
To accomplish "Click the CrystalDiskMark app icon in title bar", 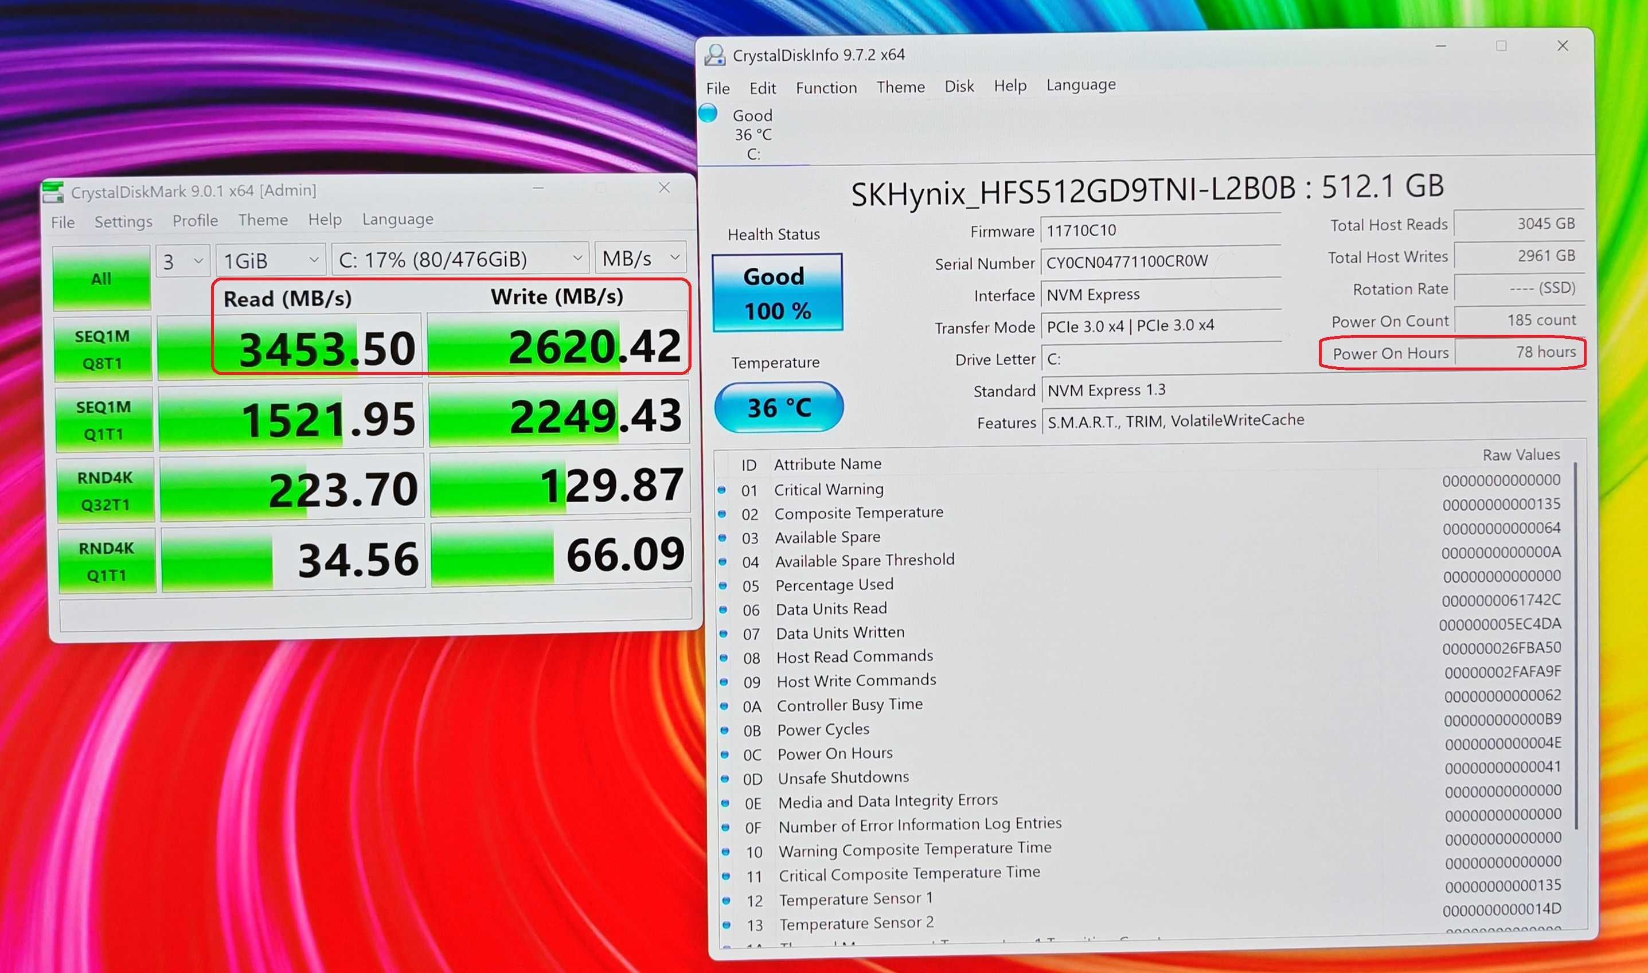I will click(x=52, y=192).
